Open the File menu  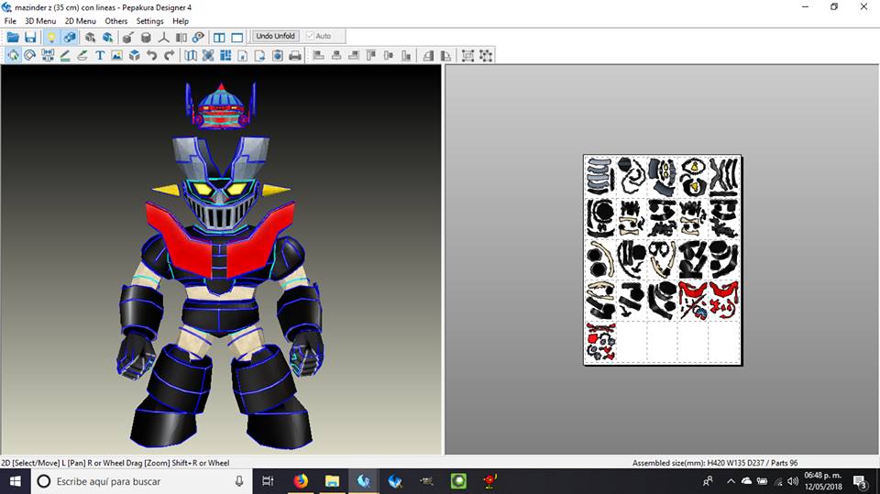click(10, 21)
